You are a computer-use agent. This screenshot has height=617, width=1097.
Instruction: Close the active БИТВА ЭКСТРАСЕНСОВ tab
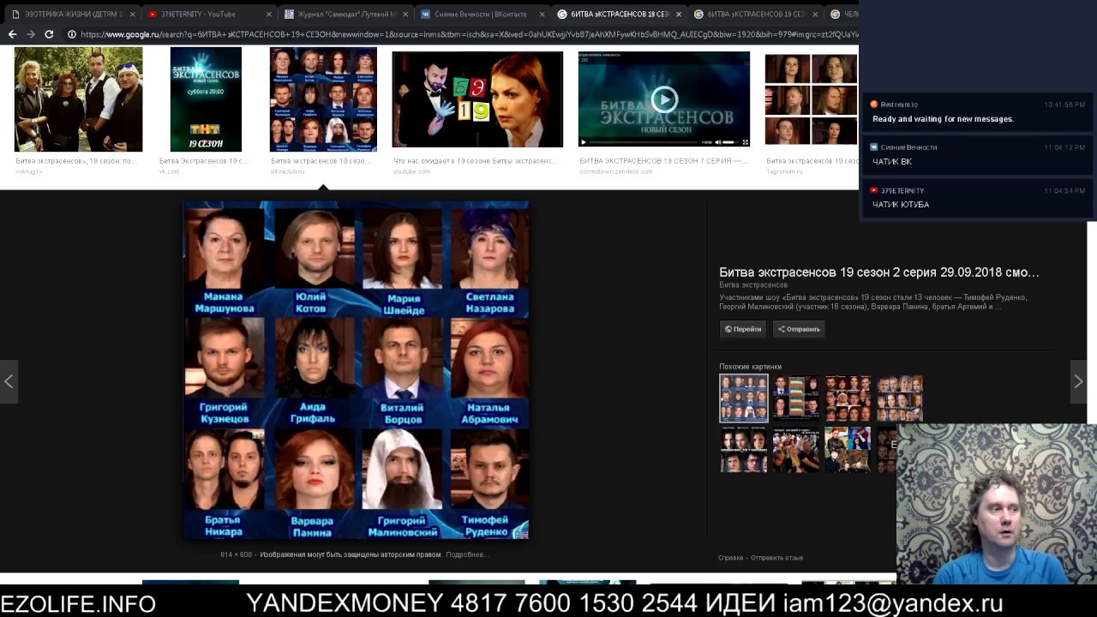(x=678, y=14)
